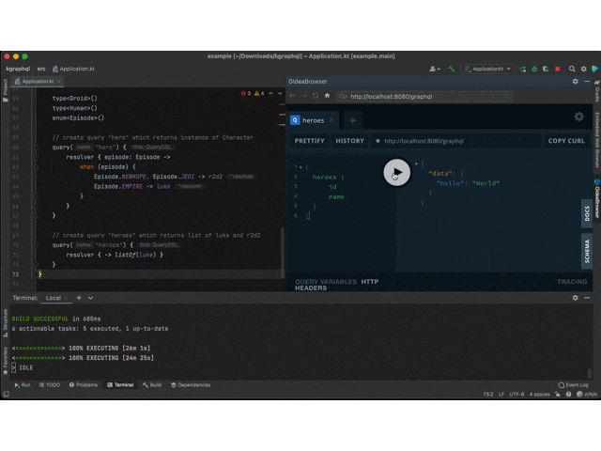This screenshot has width=601, height=451.
Task: Open the Event Log
Action: pyautogui.click(x=574, y=384)
